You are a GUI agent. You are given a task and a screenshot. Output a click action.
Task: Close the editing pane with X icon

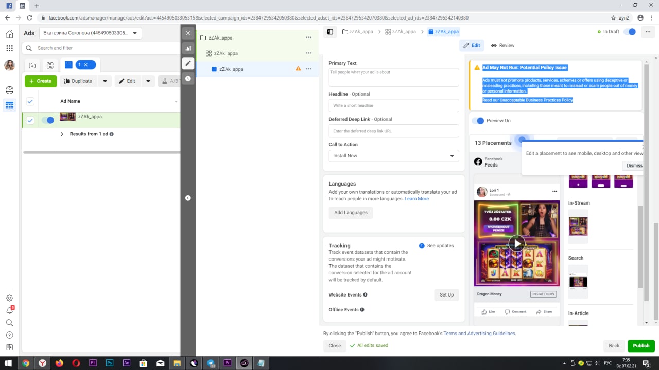(188, 33)
